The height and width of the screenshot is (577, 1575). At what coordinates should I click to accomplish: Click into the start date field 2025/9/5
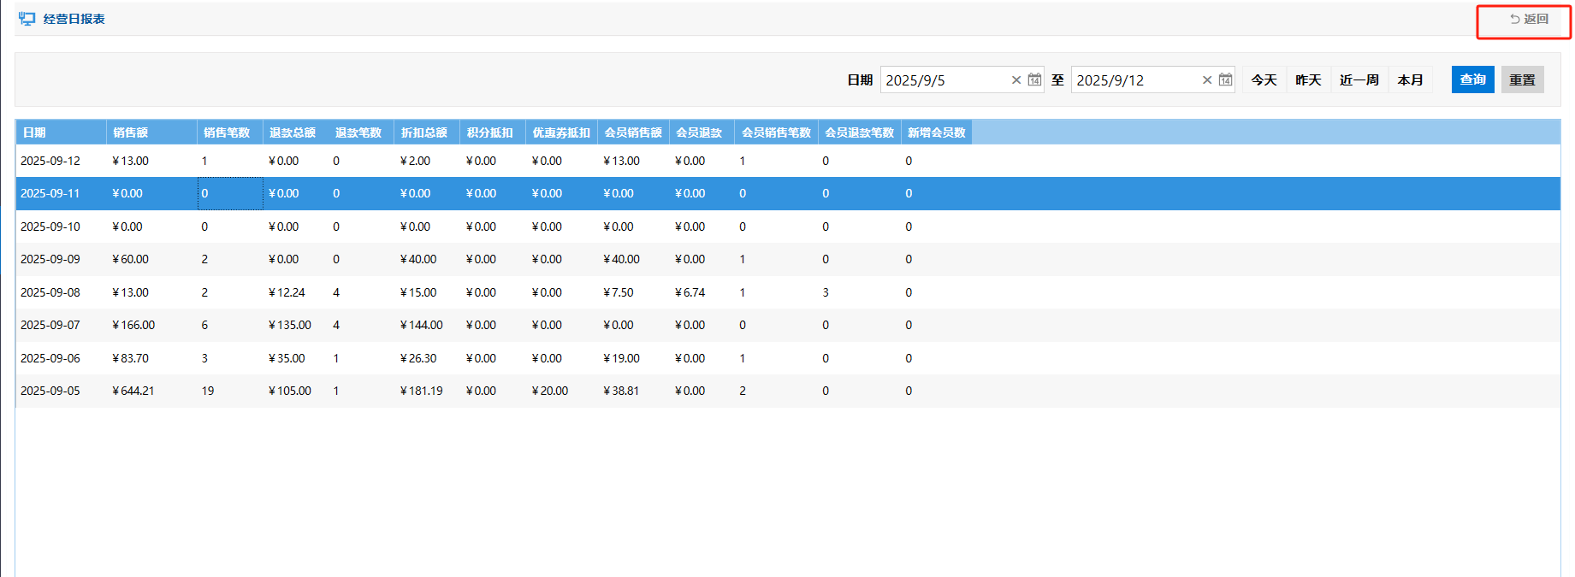(941, 80)
